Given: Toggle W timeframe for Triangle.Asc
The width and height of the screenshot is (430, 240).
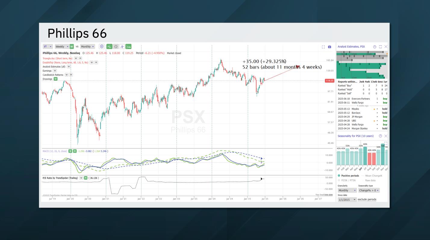Looking at the screenshot, I should coord(76,58).
